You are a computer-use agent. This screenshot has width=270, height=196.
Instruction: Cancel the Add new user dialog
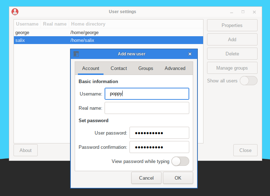[146, 178]
